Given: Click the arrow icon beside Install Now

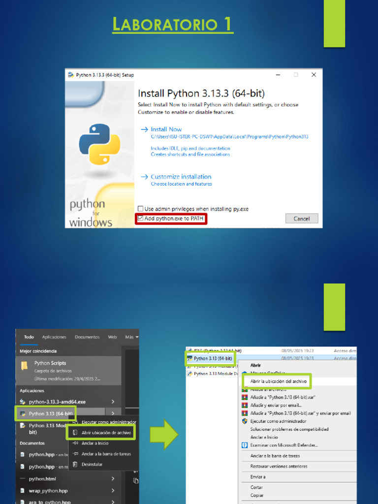Looking at the screenshot, I should pyautogui.click(x=144, y=129).
